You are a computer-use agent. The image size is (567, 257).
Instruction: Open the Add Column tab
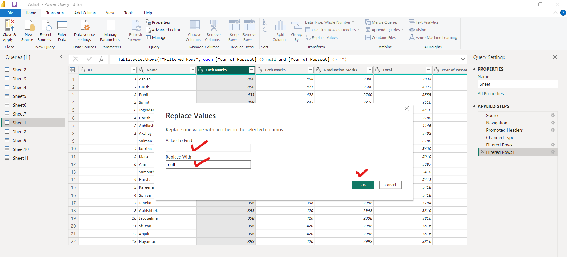pos(85,13)
